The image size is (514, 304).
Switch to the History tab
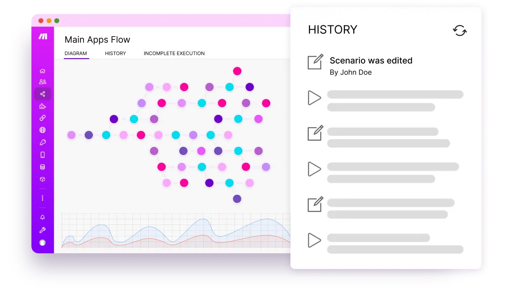pos(115,53)
